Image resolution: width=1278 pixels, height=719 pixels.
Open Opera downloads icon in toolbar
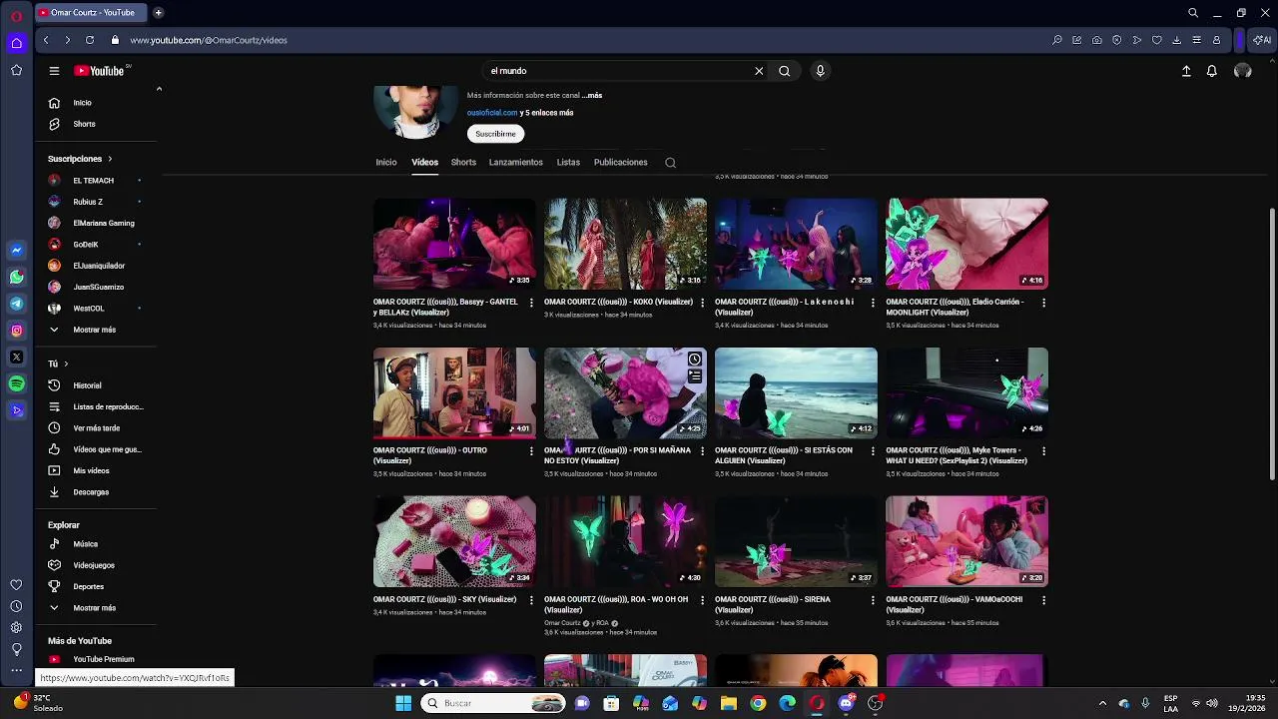[x=1177, y=40]
